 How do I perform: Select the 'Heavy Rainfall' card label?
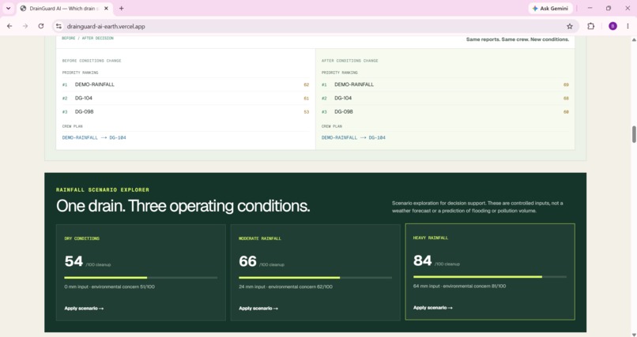pyautogui.click(x=431, y=238)
